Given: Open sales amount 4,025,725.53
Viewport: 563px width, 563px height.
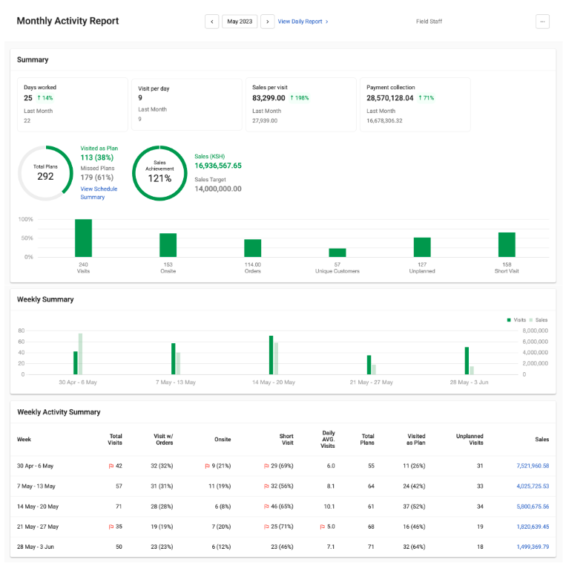Looking at the screenshot, I should click(x=533, y=486).
